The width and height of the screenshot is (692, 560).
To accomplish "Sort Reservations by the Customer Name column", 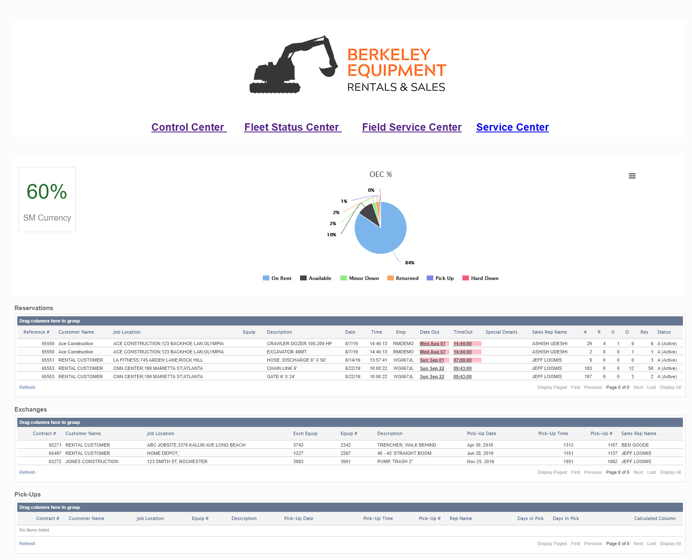I will click(76, 332).
